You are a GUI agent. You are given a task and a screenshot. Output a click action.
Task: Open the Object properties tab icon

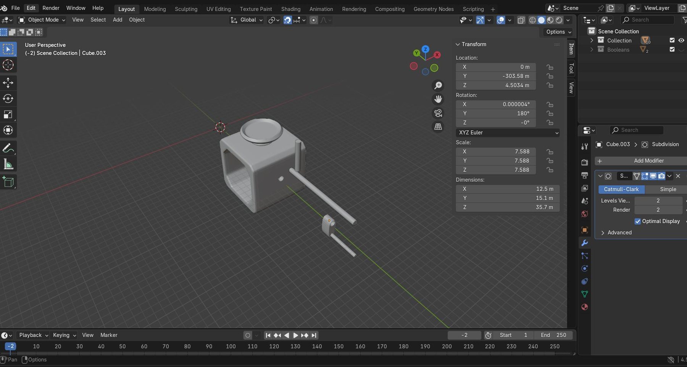[x=584, y=230]
